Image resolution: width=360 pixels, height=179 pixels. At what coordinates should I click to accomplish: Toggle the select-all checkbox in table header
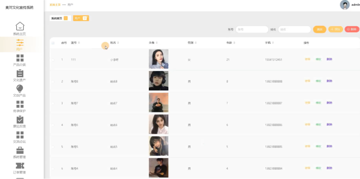[x=53, y=43]
